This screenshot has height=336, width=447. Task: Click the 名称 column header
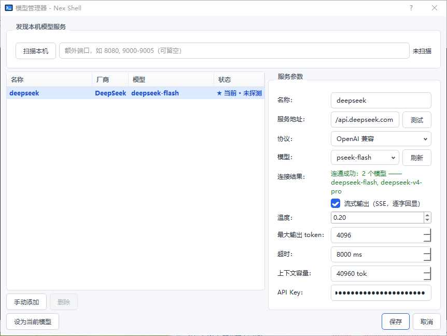point(49,79)
